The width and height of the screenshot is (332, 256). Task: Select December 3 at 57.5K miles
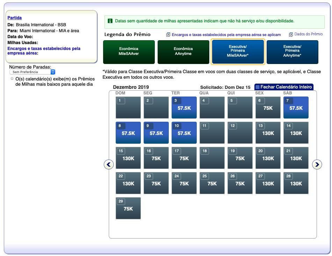(x=184, y=107)
